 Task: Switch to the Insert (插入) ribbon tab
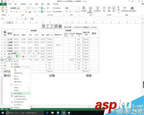(x=16, y=4)
